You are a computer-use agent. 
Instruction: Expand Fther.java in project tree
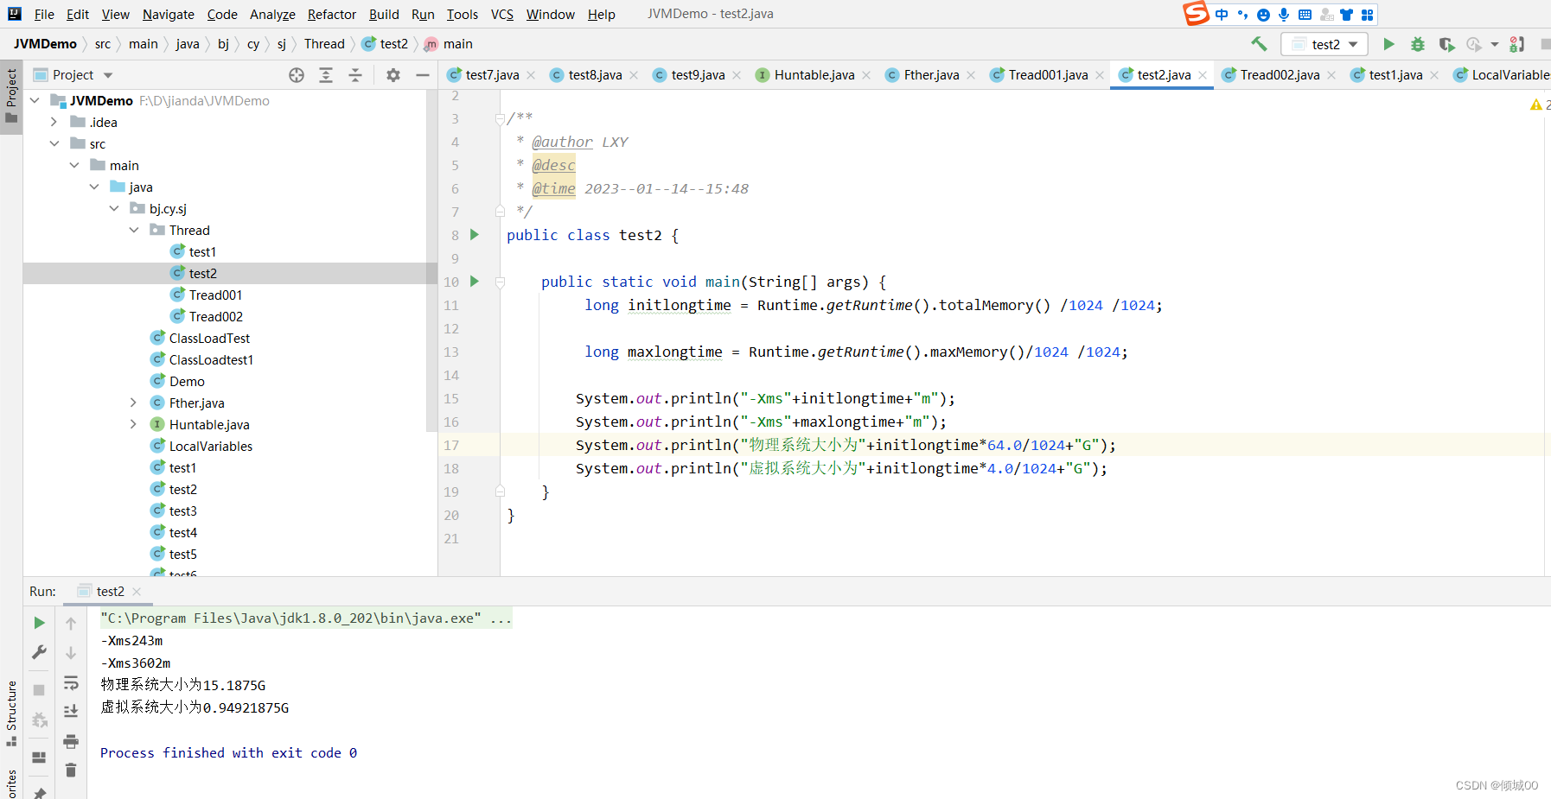point(134,403)
